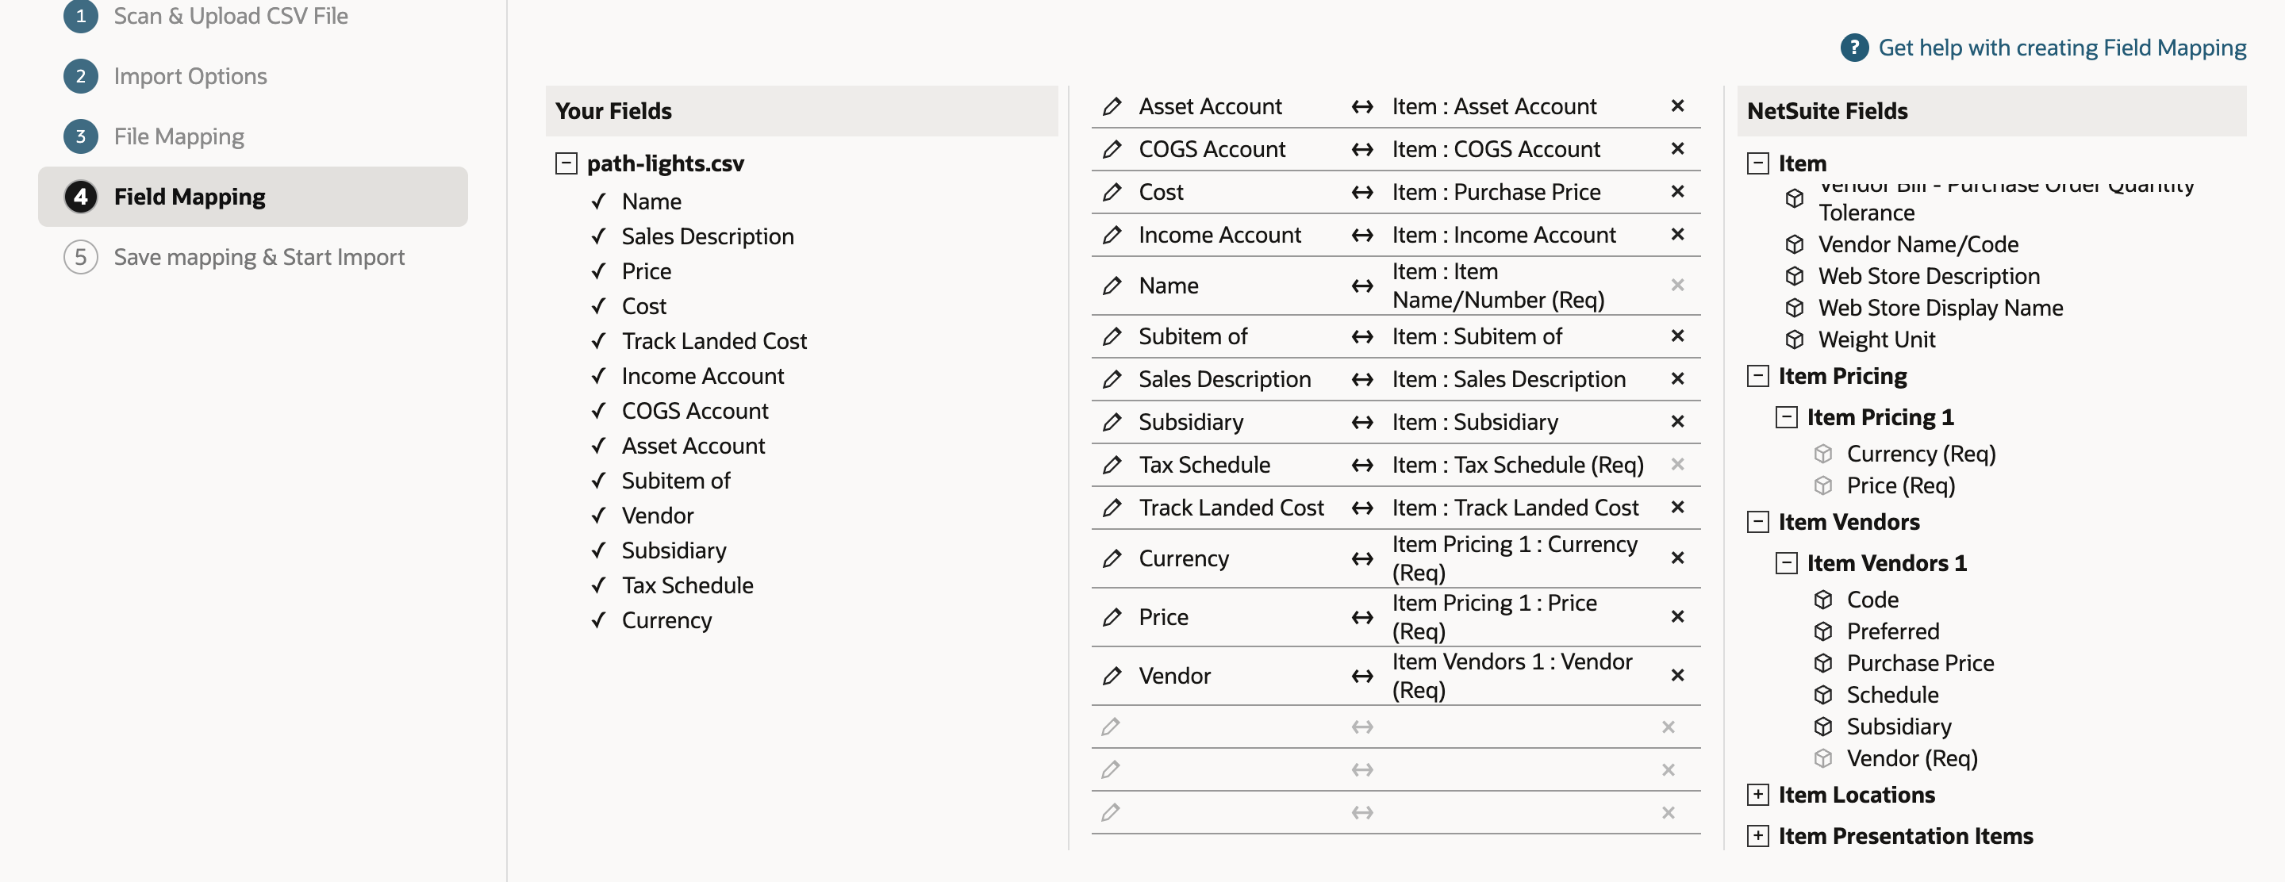Viewport: 2285px width, 882px height.
Task: Click the help question mark icon
Action: (1854, 47)
